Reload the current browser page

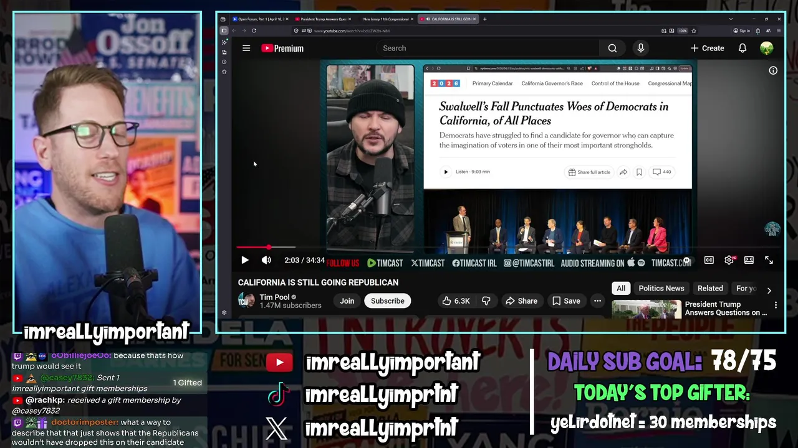[254, 30]
